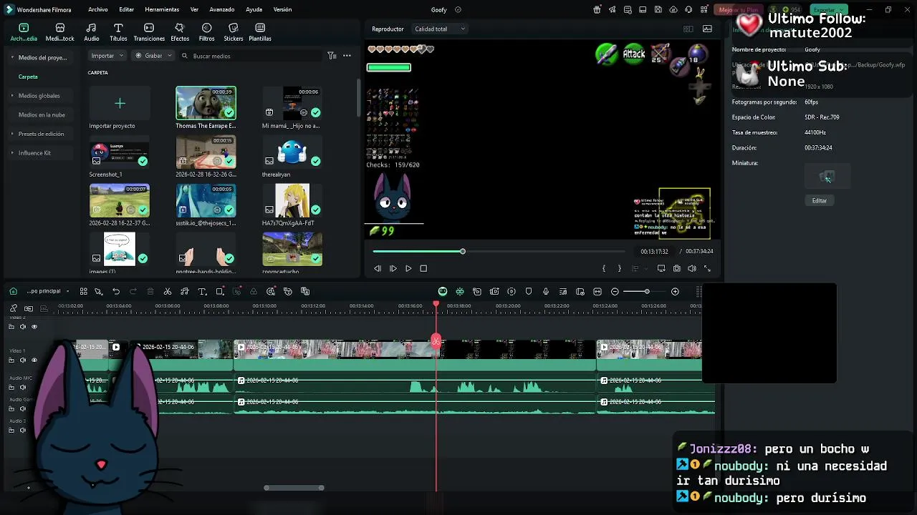Expand Presets de edición section
917x515 pixels.
point(41,134)
